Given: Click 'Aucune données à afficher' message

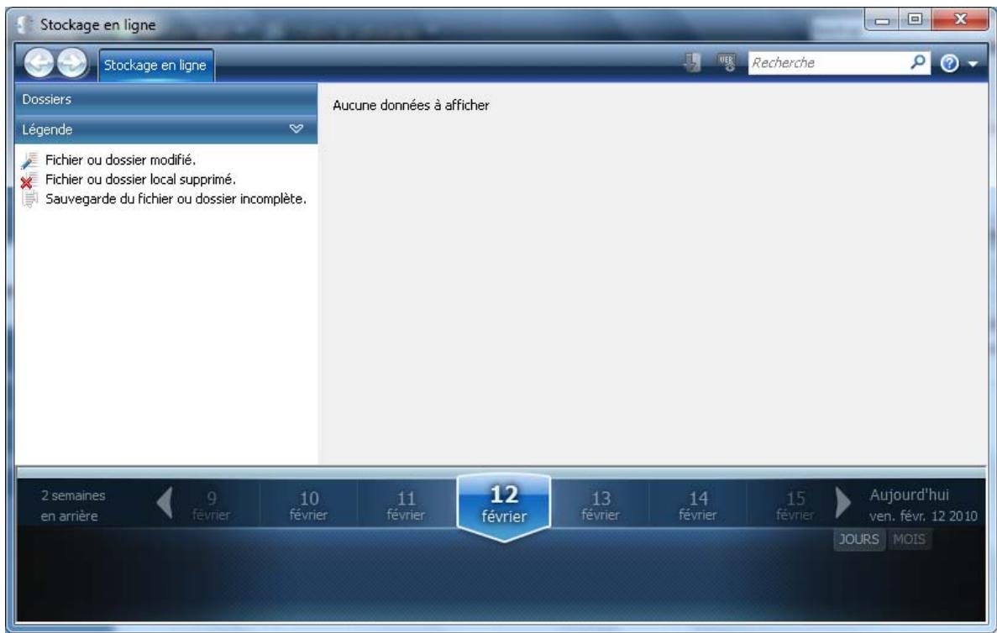Looking at the screenshot, I should point(411,106).
